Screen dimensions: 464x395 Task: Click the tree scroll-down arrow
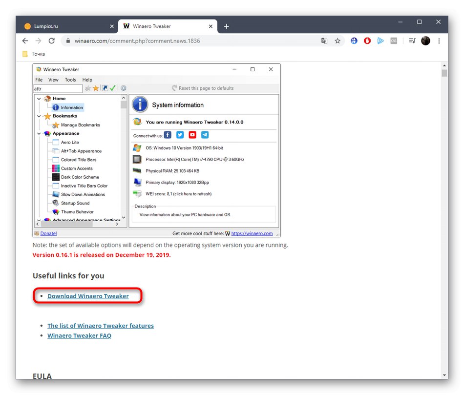124,217
